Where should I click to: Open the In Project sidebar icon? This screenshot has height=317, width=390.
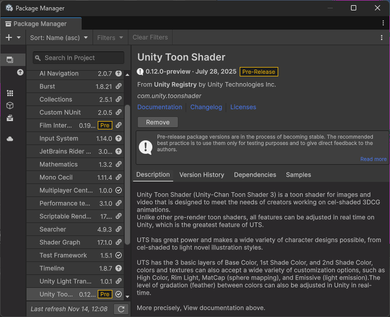tap(10, 60)
